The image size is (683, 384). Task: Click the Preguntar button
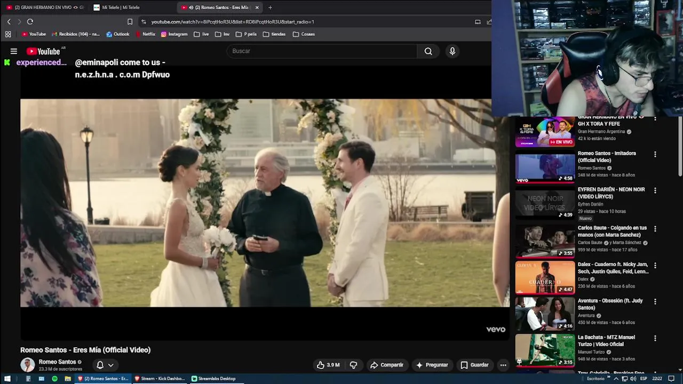coord(432,365)
